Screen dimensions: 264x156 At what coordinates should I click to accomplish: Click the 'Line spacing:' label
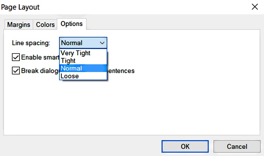pyautogui.click(x=31, y=43)
